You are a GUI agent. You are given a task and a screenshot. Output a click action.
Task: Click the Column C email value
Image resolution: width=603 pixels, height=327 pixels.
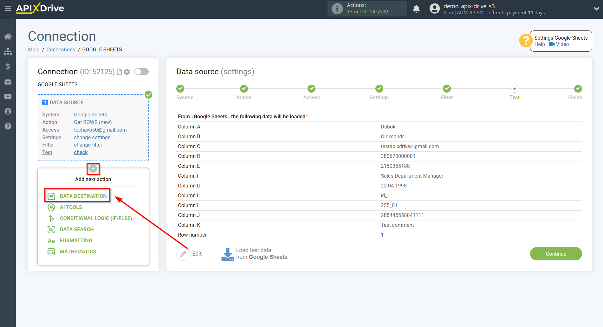[x=410, y=146]
